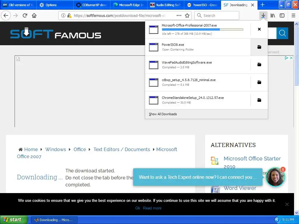Click the forward navigation arrow

pyautogui.click(x=15, y=15)
